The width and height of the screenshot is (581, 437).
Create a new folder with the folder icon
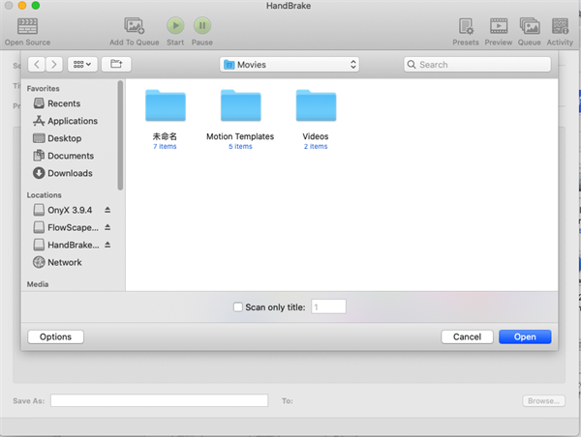tap(116, 65)
